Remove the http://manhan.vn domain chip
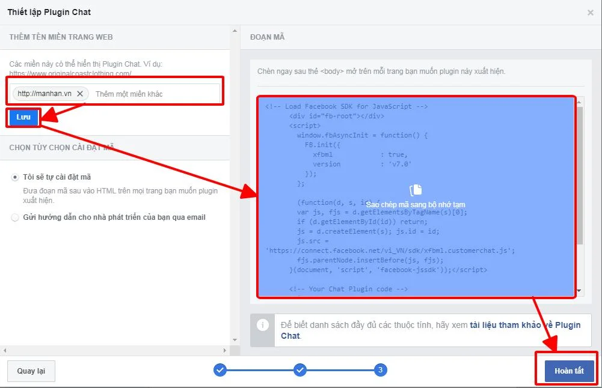This screenshot has width=602, height=388. [x=80, y=94]
